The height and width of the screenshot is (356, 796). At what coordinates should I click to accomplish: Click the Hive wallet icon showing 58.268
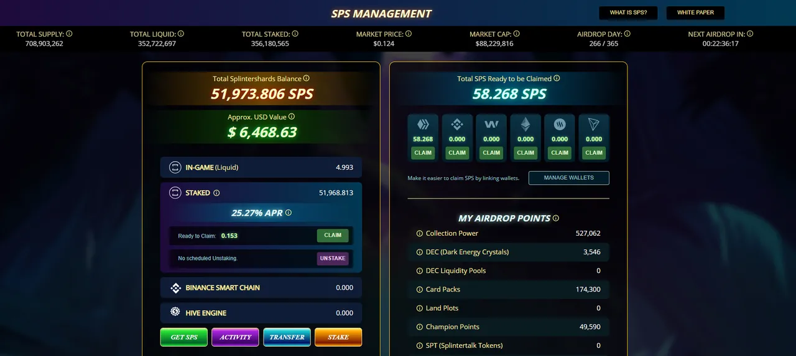(x=423, y=124)
